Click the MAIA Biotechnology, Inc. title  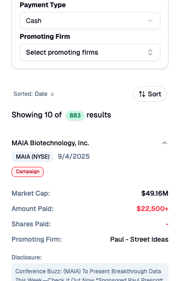click(x=50, y=143)
